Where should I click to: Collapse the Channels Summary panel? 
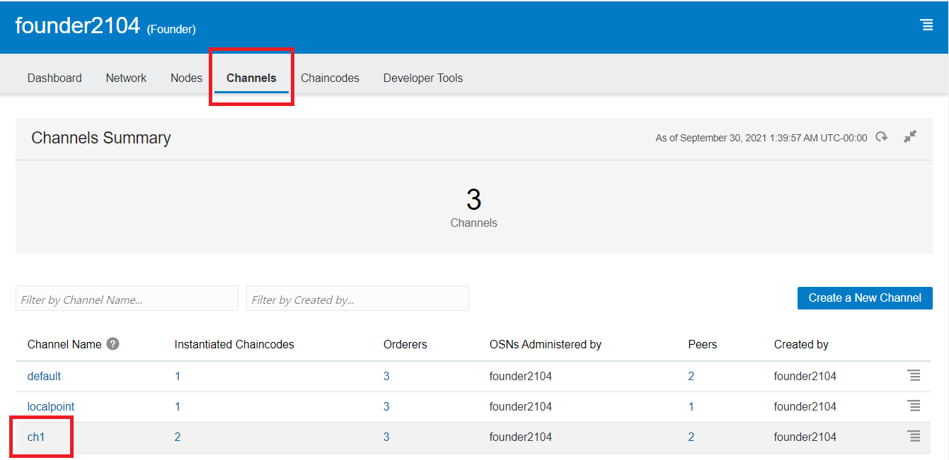pos(910,137)
